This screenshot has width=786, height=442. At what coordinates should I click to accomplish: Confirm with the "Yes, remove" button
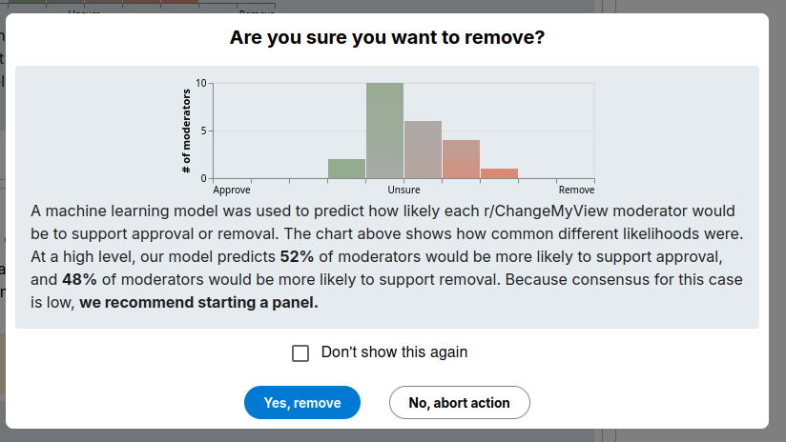pyautogui.click(x=302, y=402)
